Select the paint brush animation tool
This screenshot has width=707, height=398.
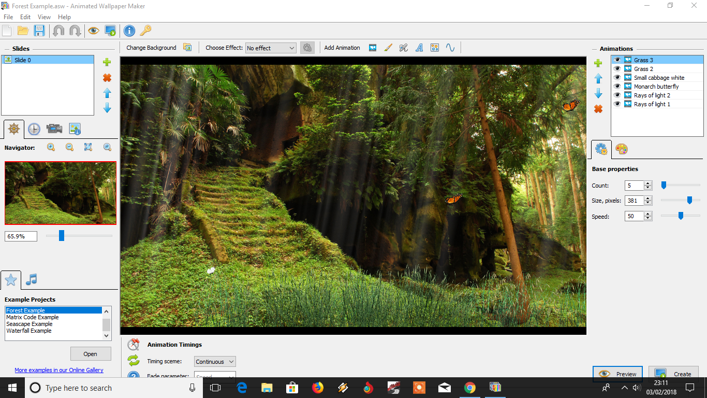tap(388, 47)
